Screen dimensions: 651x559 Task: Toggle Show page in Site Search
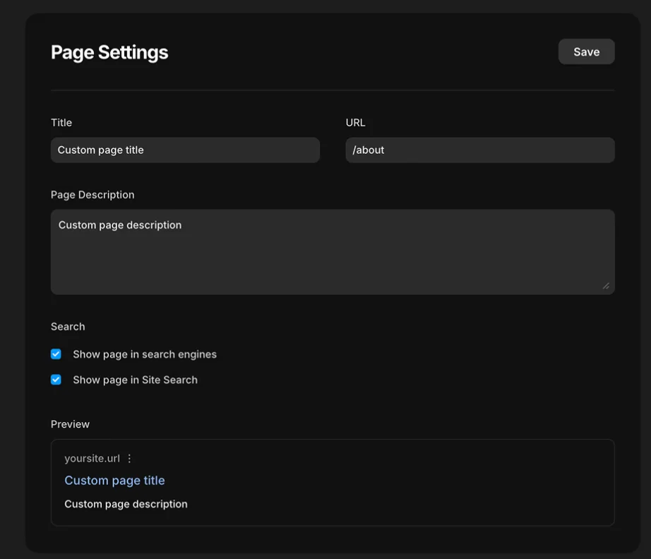[x=56, y=379]
